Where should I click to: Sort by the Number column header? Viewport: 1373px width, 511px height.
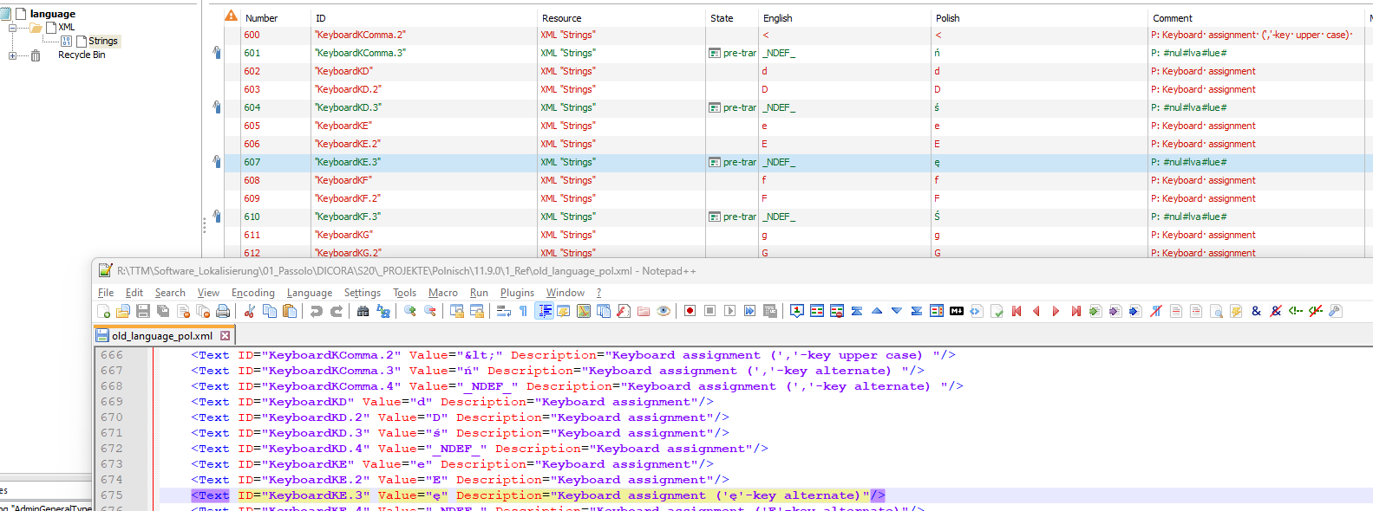coord(261,18)
